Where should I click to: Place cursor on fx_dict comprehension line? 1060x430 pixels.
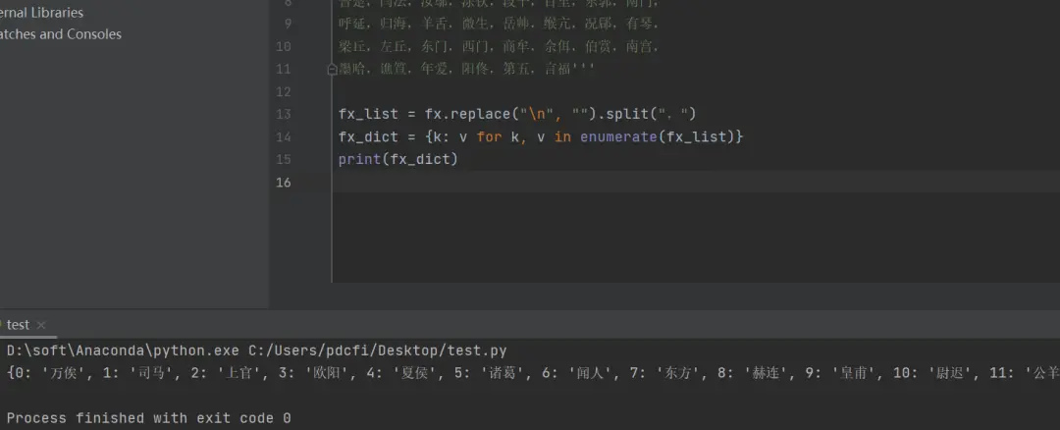(x=541, y=137)
